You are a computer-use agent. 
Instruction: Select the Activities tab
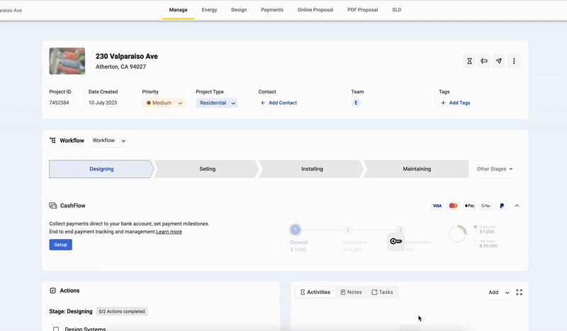tap(315, 292)
